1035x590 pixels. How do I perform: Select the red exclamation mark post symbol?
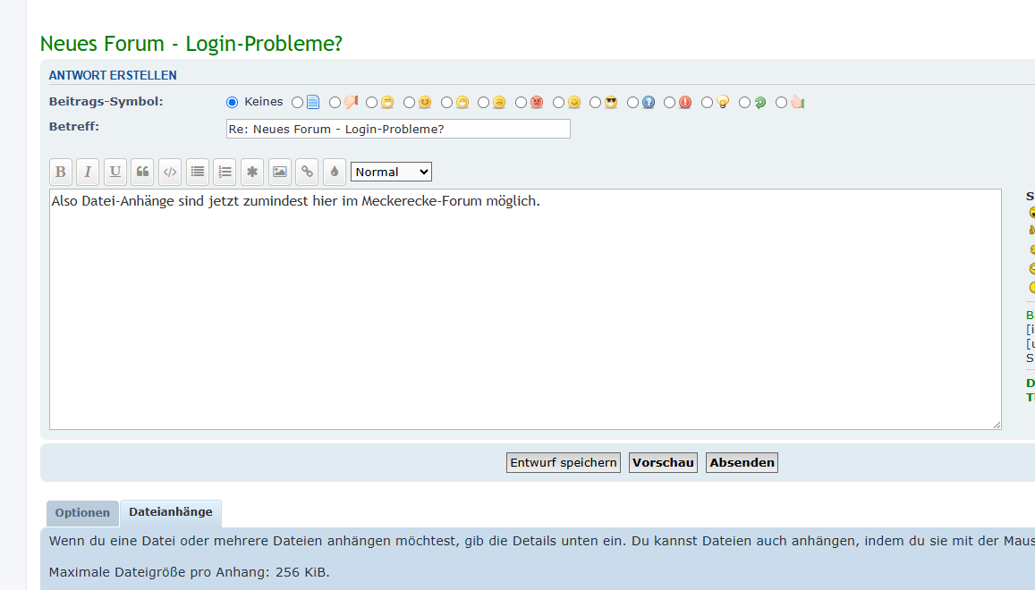670,103
